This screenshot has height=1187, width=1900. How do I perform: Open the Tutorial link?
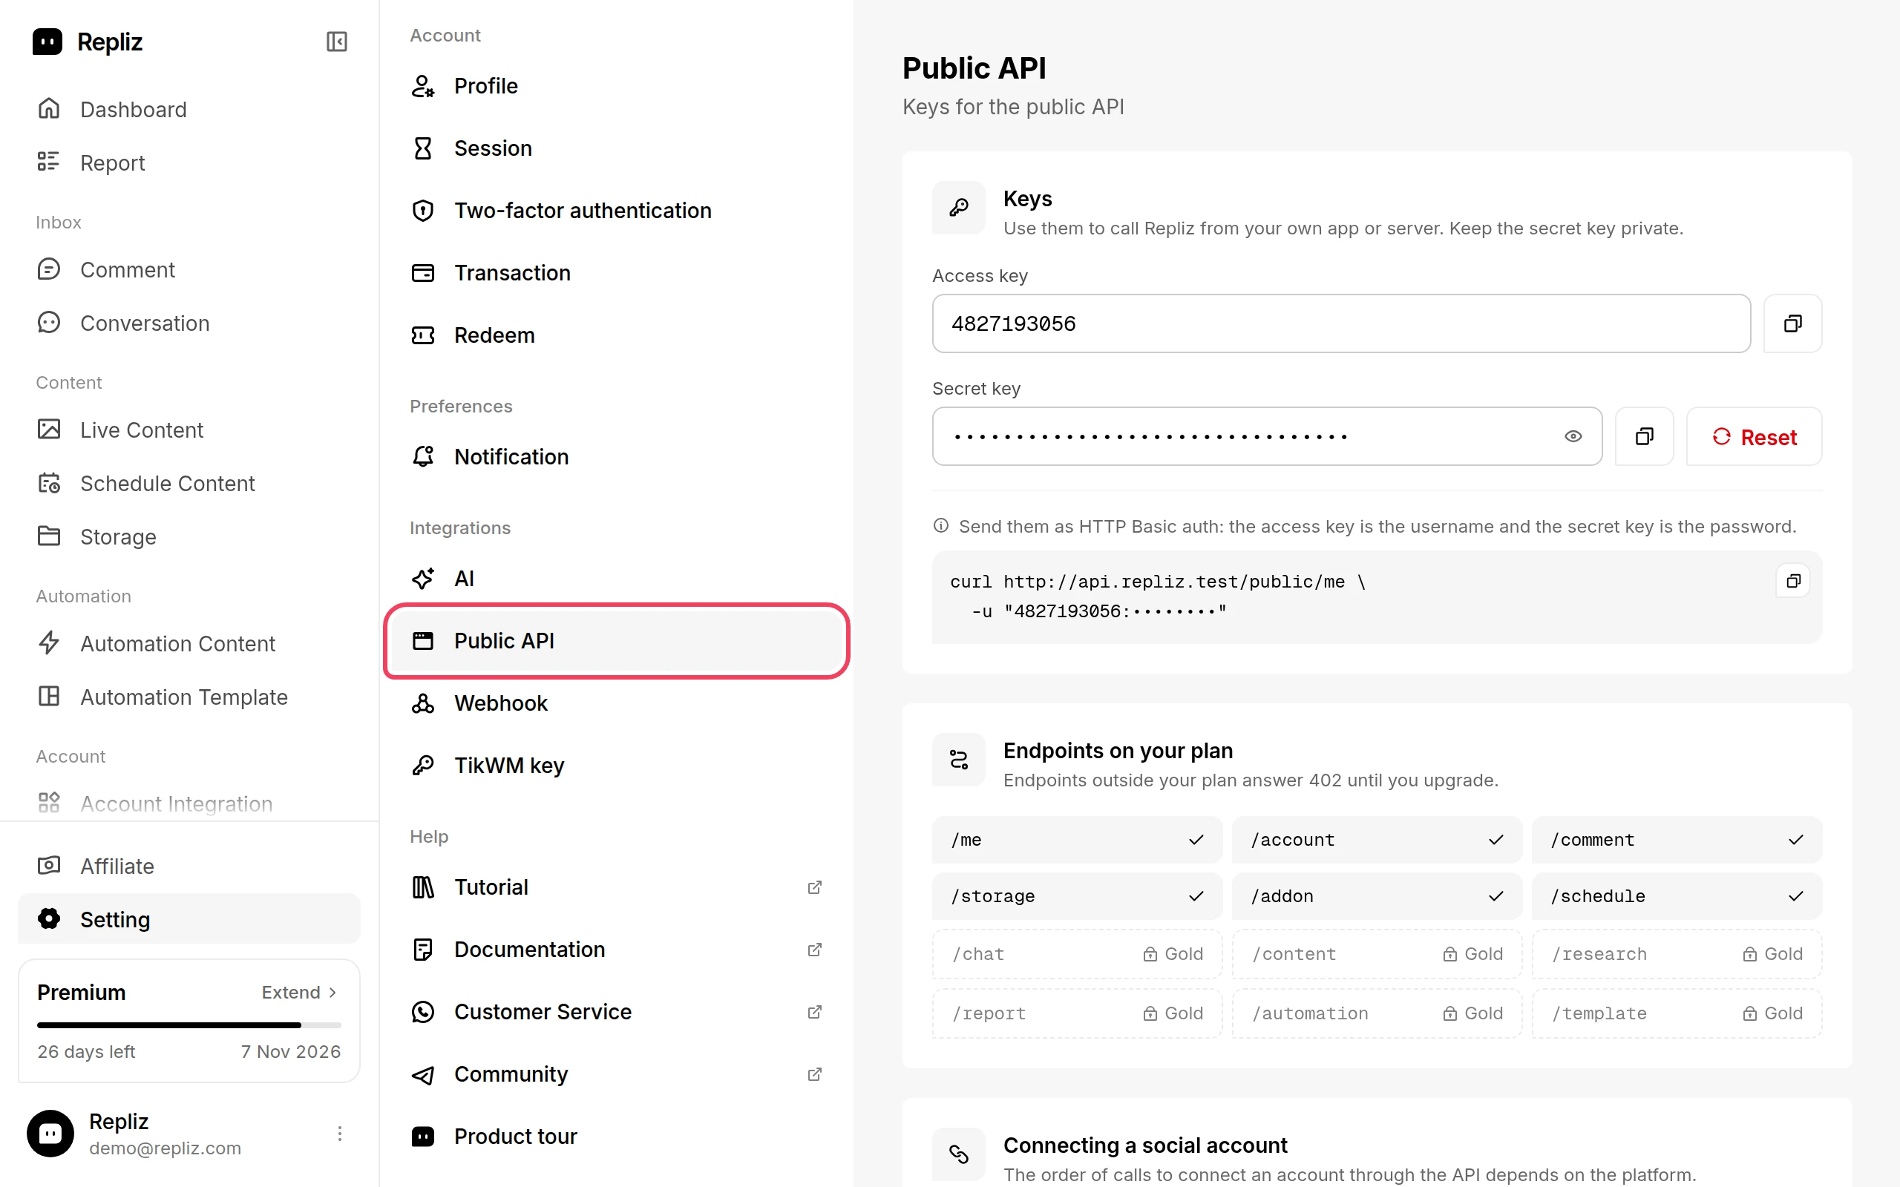tap(616, 887)
